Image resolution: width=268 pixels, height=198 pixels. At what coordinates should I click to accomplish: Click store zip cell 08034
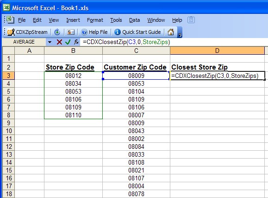coord(73,83)
